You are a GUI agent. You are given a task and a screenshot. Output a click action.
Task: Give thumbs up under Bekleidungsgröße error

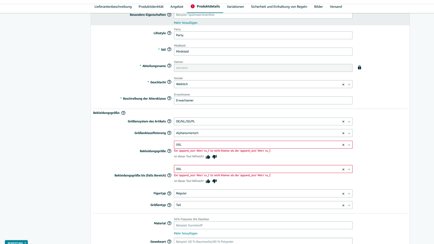pyautogui.click(x=208, y=157)
